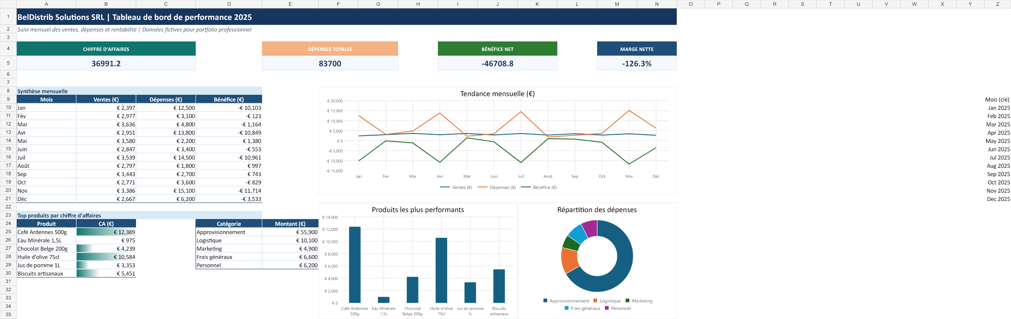
Task: Click the Approvisionnement legend color square
Action: click(x=545, y=301)
